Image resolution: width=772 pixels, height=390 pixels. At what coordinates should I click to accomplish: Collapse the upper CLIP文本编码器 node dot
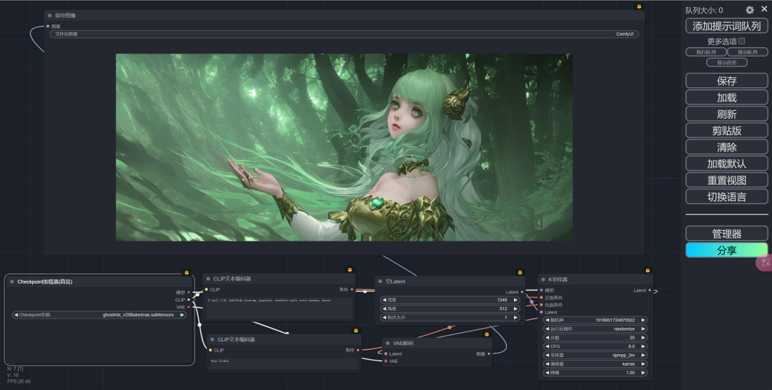tap(208, 279)
